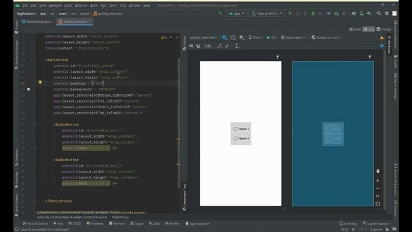Click the blueprint view of the layout

point(333,133)
